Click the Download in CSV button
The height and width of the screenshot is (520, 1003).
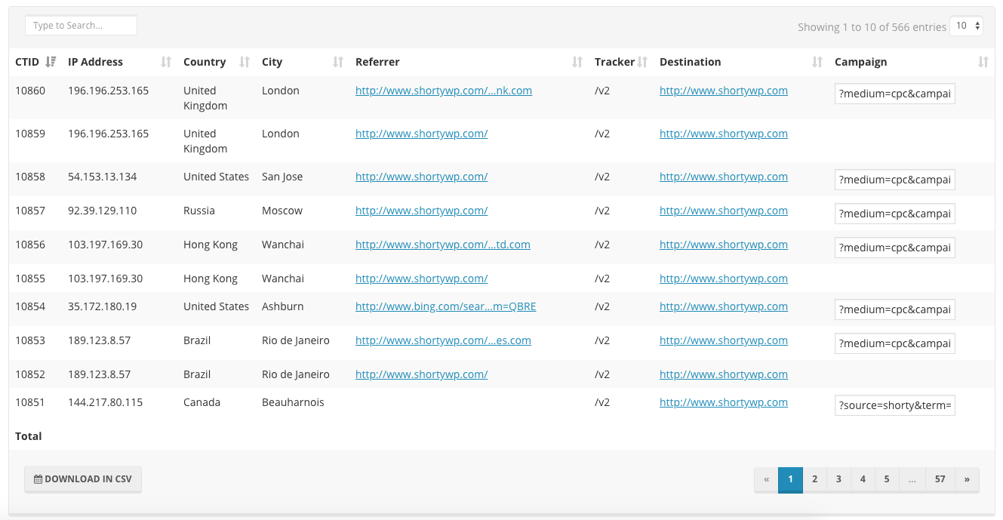pyautogui.click(x=83, y=479)
